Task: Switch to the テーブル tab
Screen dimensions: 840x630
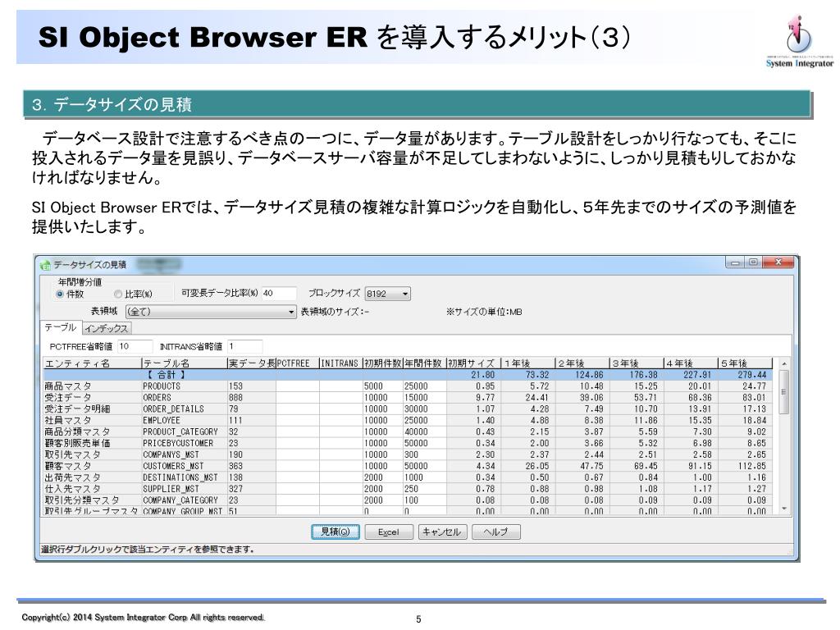Action: coord(61,327)
